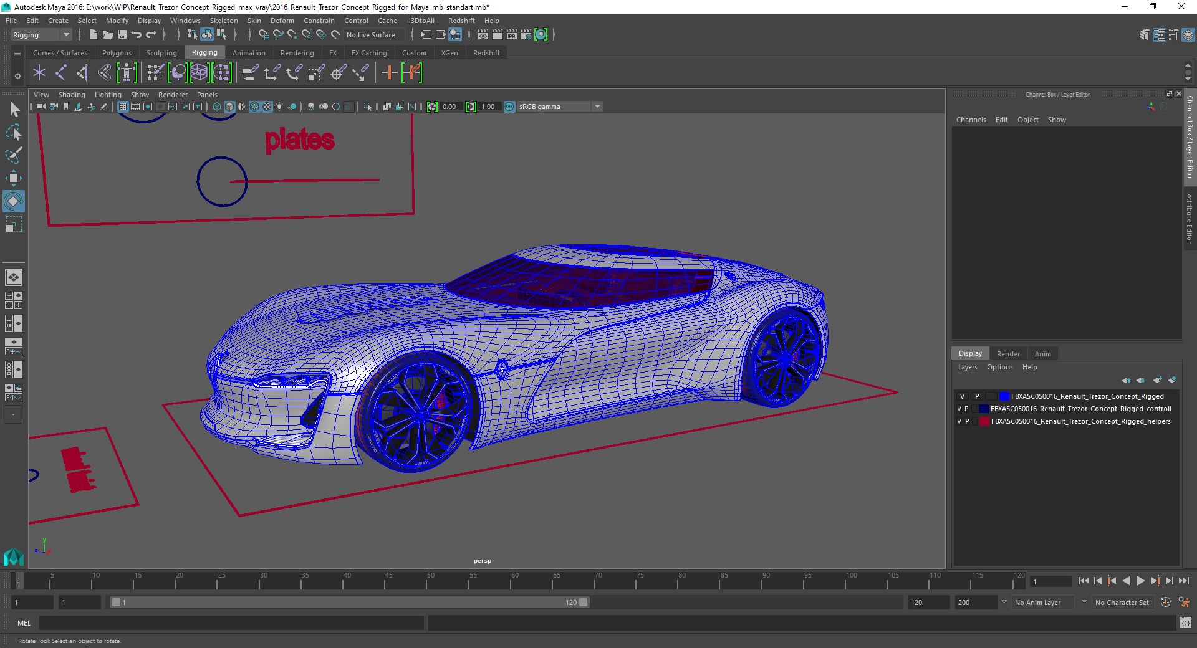The image size is (1197, 648).
Task: Open Render Settings clapper-gear icon
Action: pyautogui.click(x=526, y=35)
